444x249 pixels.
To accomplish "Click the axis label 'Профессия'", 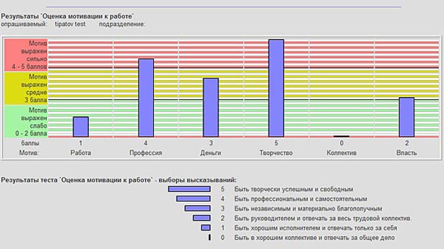I will coord(146,153).
